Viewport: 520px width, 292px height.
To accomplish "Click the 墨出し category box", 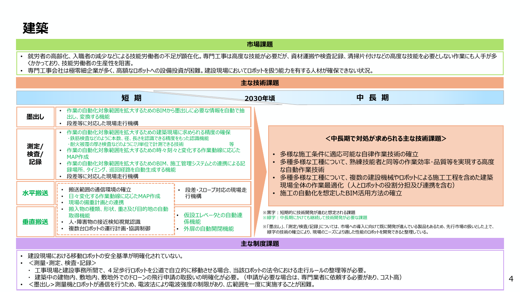I will click(x=35, y=117).
